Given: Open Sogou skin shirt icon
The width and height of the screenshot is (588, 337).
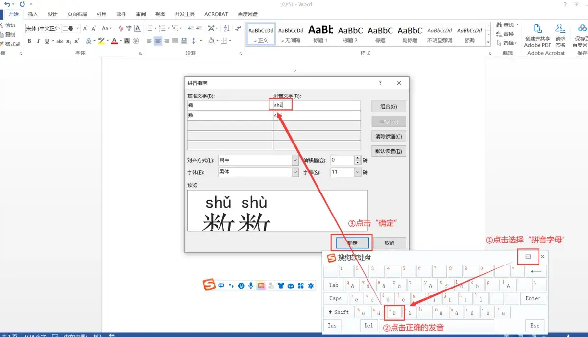Looking at the screenshot, I should (280, 285).
